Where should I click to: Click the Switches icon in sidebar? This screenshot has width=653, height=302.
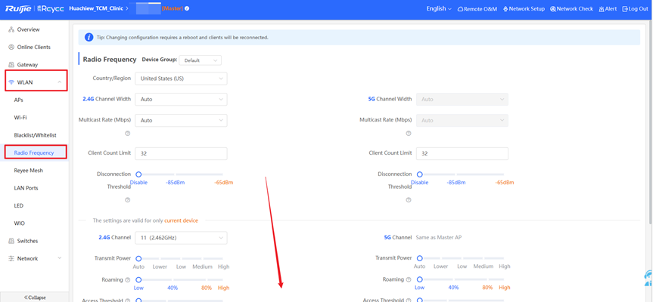pyautogui.click(x=11, y=241)
